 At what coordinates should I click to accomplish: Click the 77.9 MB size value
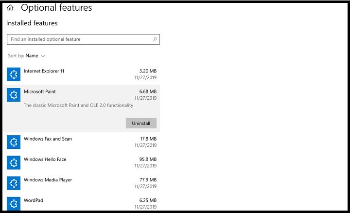coord(148,180)
